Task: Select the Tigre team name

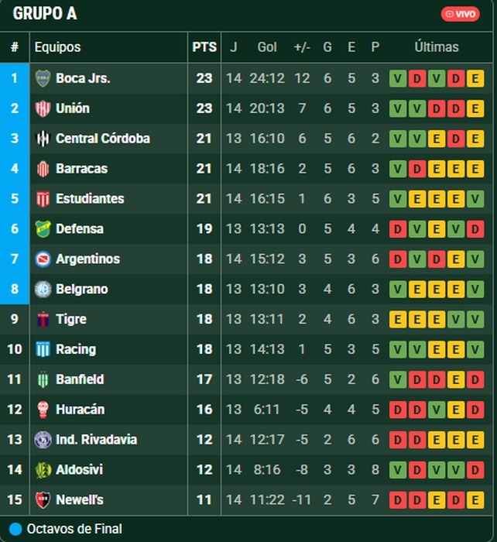Action: point(71,319)
